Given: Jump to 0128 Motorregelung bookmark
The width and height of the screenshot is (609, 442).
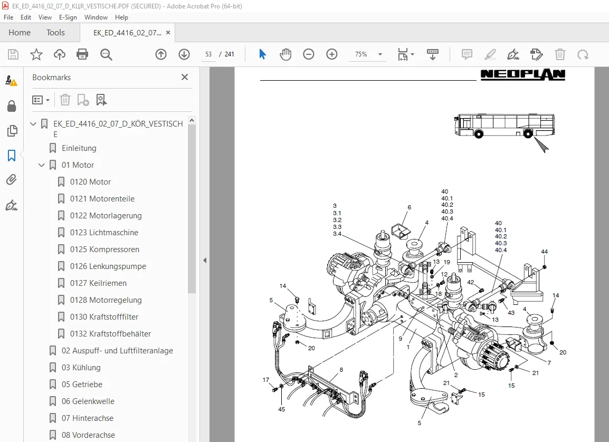Looking at the screenshot, I should click(x=106, y=300).
